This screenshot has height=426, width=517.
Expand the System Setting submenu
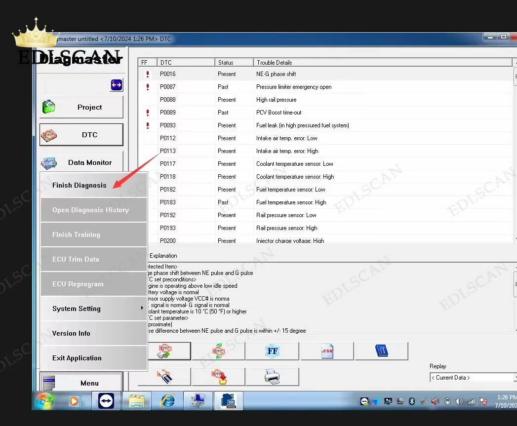point(94,309)
